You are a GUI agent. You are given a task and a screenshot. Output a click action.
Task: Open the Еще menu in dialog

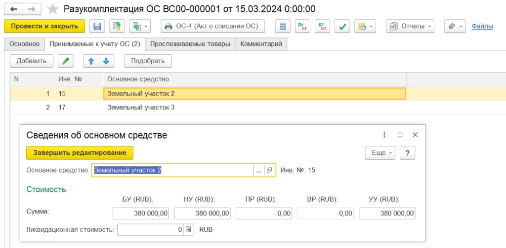379,153
